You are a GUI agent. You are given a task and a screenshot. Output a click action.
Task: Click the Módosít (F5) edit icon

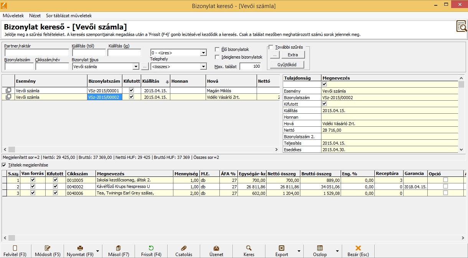point(48,248)
